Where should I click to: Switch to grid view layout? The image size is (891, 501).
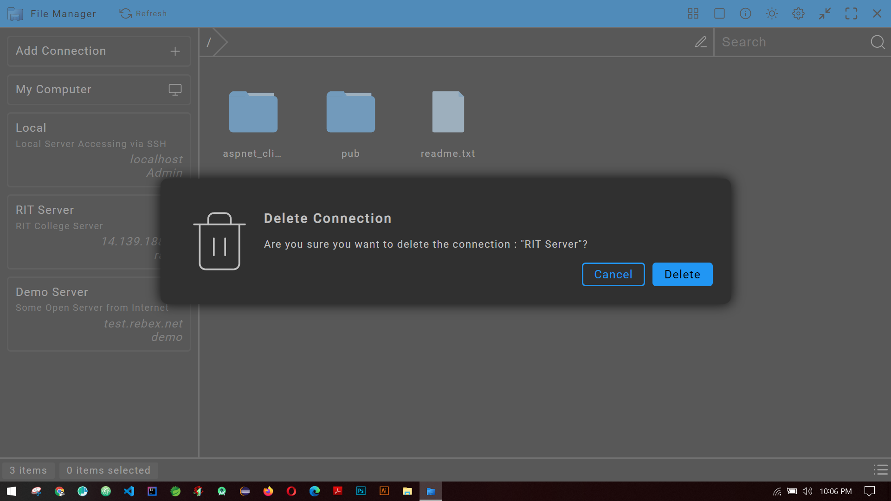(x=692, y=13)
